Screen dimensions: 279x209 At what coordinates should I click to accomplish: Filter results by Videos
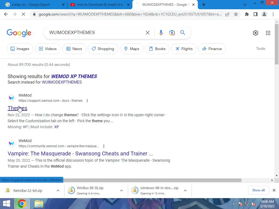(48, 49)
